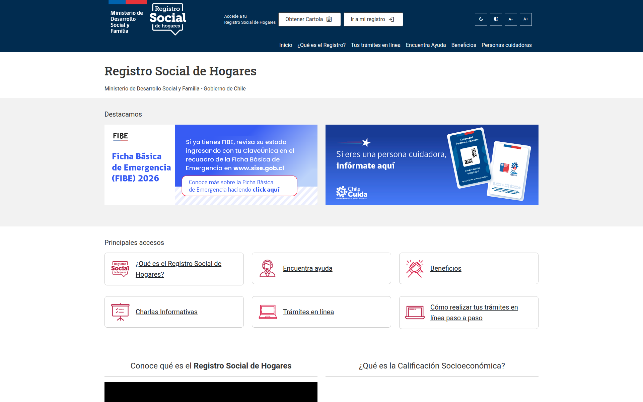Image resolution: width=643 pixels, height=402 pixels.
Task: Decrease font size with A- button
Action: [x=511, y=19]
